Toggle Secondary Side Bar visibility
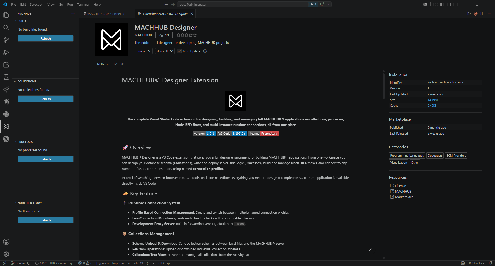 tap(456, 4)
